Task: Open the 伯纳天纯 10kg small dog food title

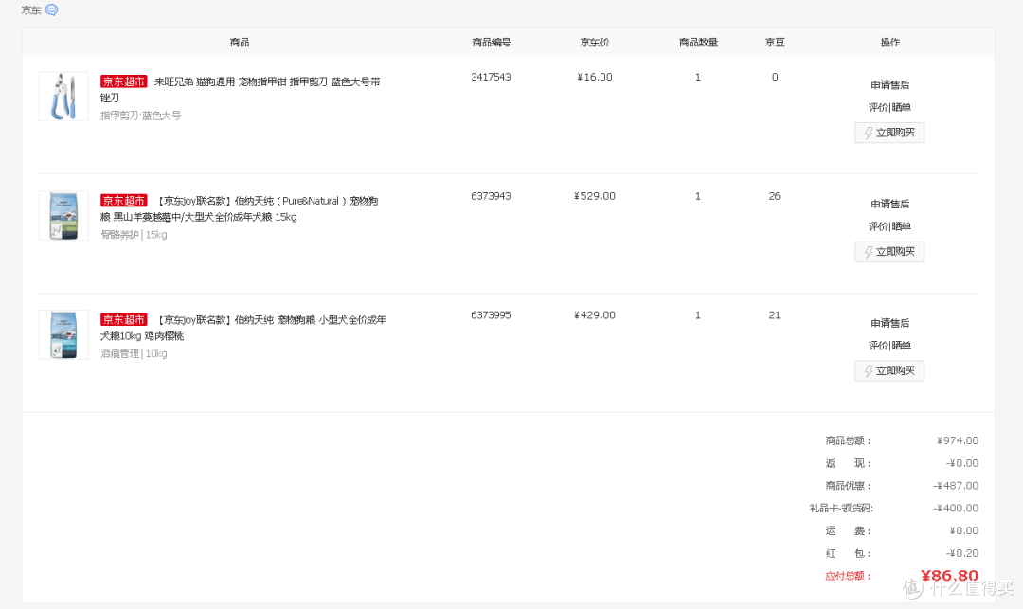Action: 243,328
